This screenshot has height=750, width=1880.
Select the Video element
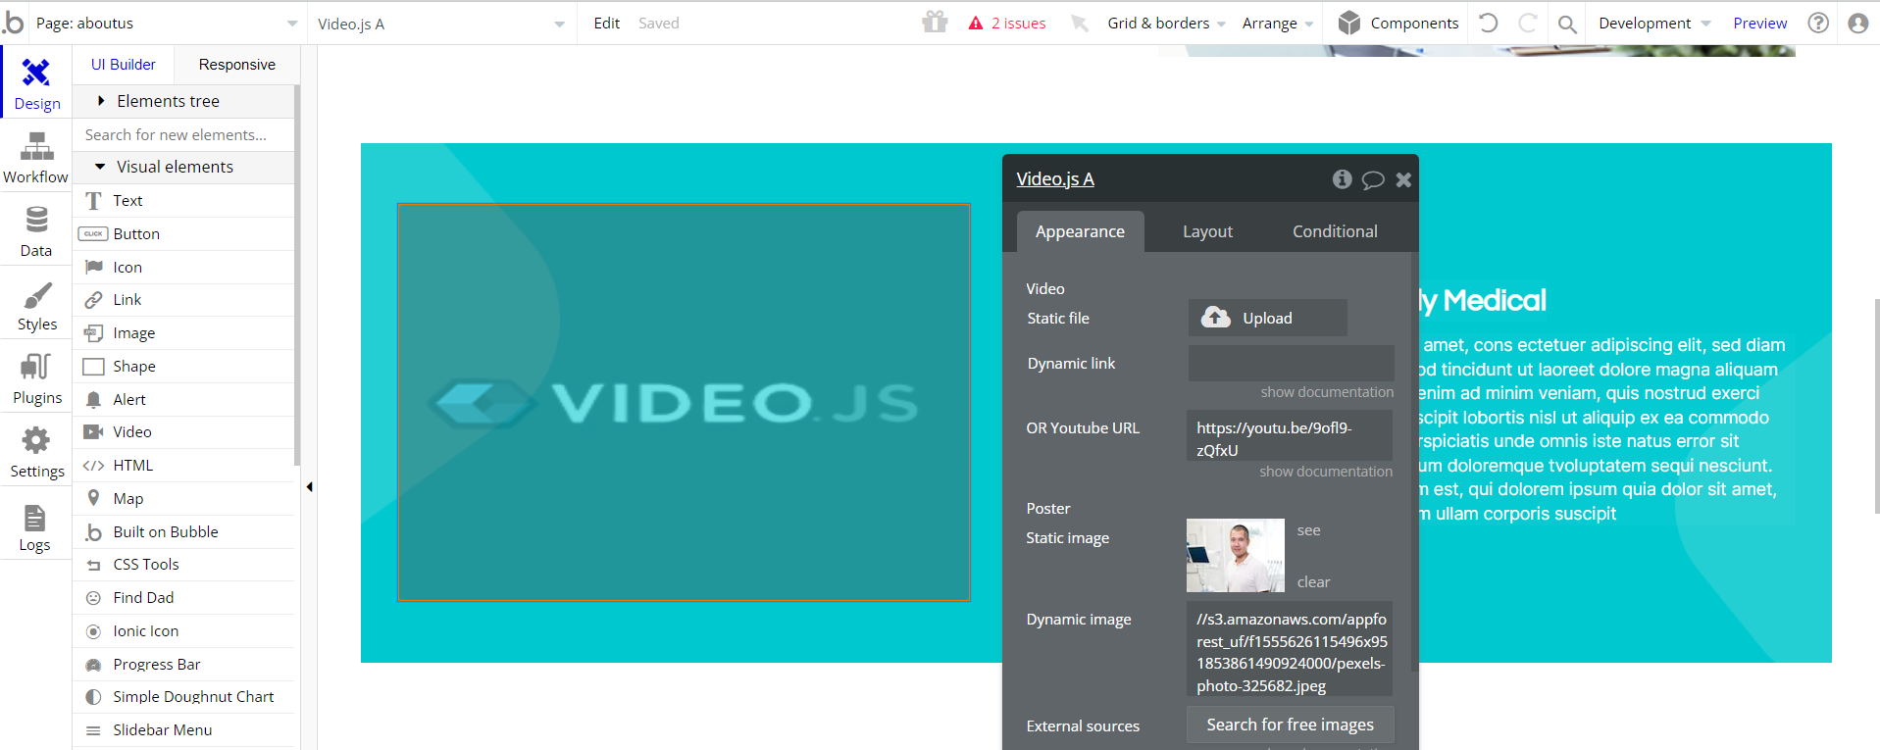(184, 432)
